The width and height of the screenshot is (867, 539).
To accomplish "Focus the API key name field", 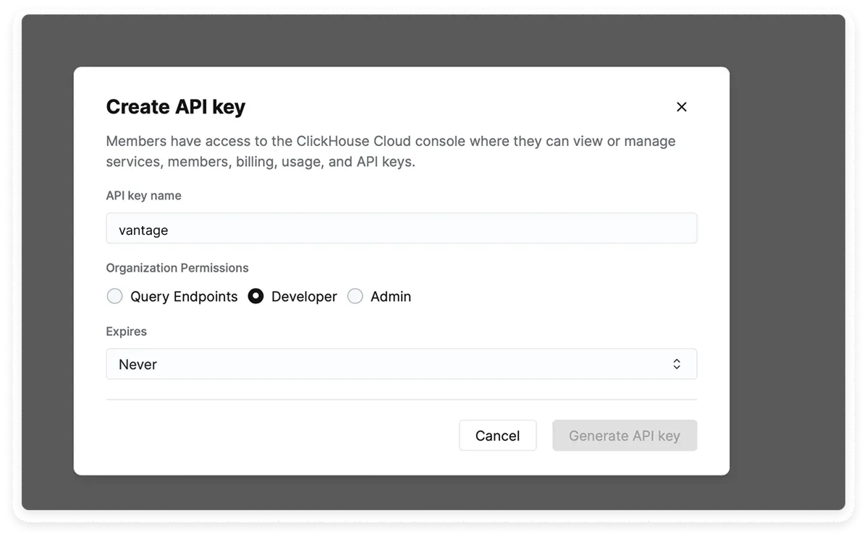I will tap(402, 228).
